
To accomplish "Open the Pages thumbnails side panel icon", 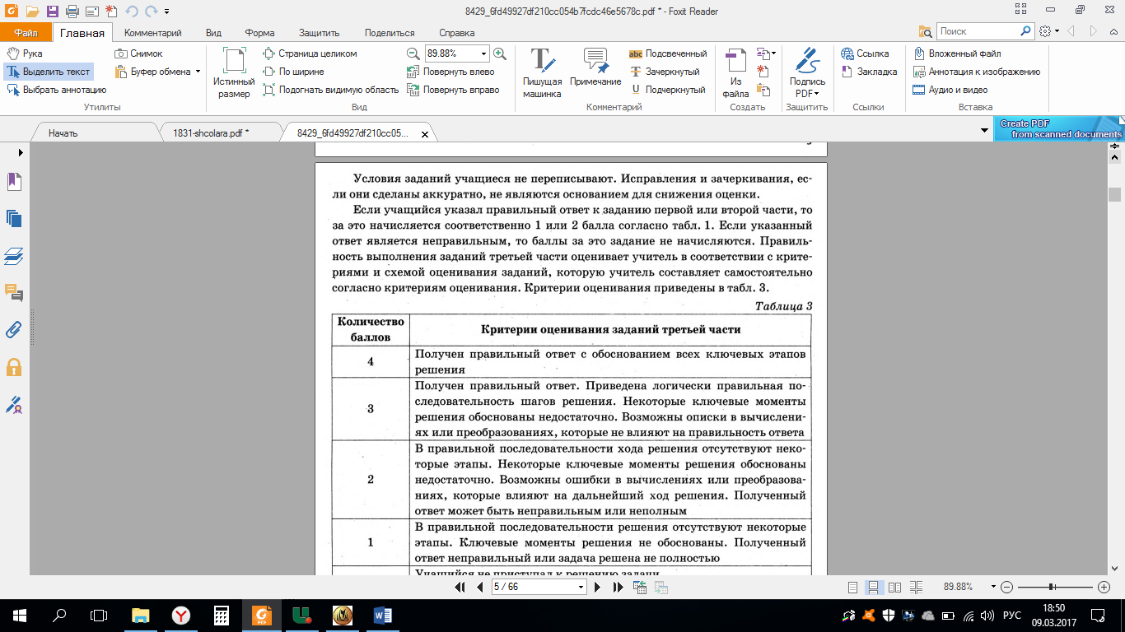I will tap(14, 218).
